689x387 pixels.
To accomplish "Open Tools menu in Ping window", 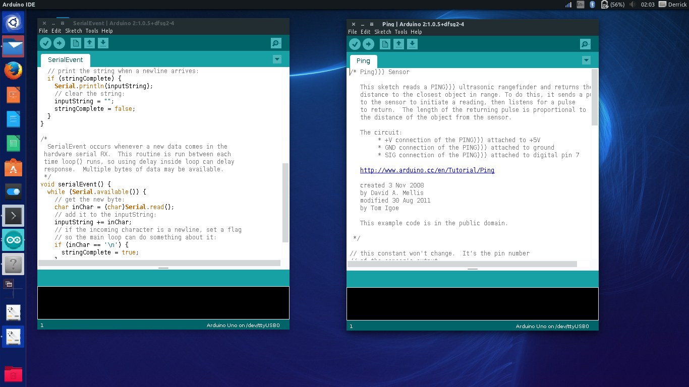I will point(401,32).
